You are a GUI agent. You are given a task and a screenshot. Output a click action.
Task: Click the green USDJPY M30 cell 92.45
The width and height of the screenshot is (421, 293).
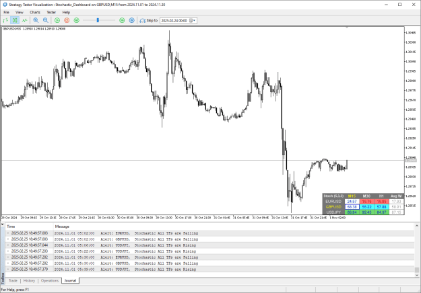tap(366, 212)
